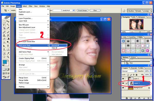Select the Lasso tool
This screenshot has width=154, height=101.
pyautogui.click(x=4, y=25)
